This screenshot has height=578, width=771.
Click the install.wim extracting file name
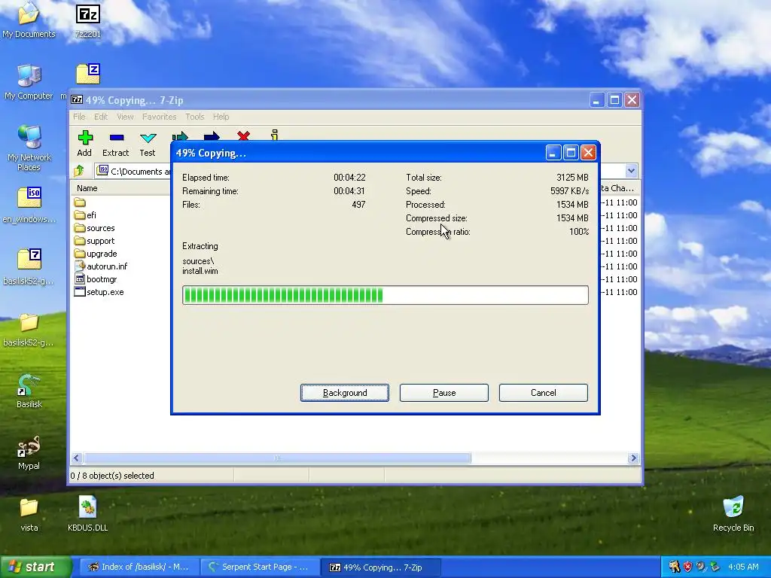click(200, 271)
